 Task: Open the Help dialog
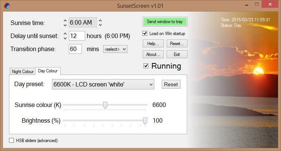pyautogui.click(x=153, y=44)
